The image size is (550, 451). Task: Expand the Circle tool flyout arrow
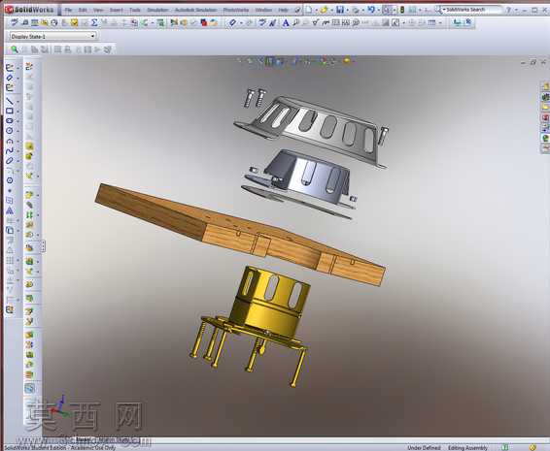17,131
